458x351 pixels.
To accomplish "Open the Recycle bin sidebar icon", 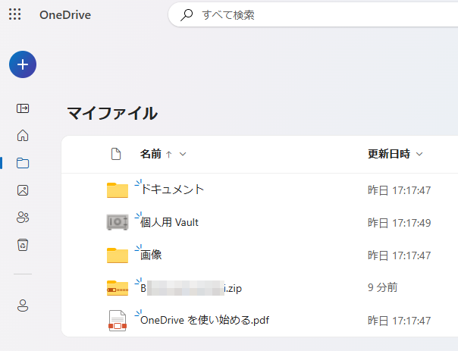I will coord(23,245).
